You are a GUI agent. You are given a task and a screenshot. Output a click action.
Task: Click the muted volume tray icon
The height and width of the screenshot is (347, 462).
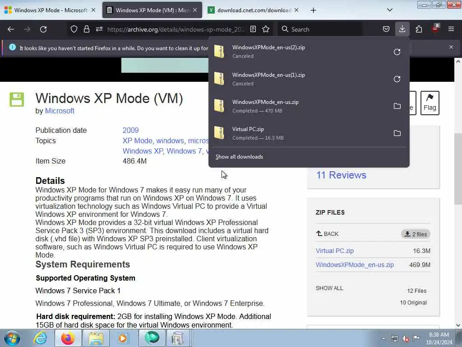(x=406, y=339)
